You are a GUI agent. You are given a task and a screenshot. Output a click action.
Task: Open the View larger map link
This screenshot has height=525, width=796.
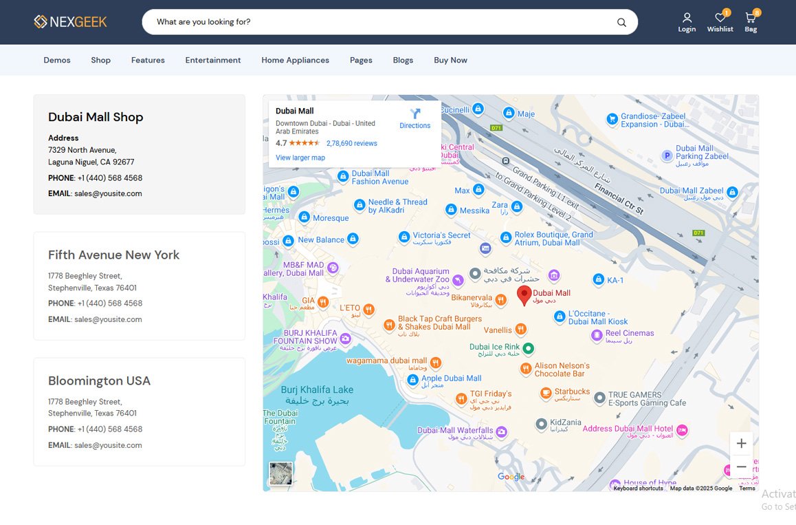click(300, 158)
